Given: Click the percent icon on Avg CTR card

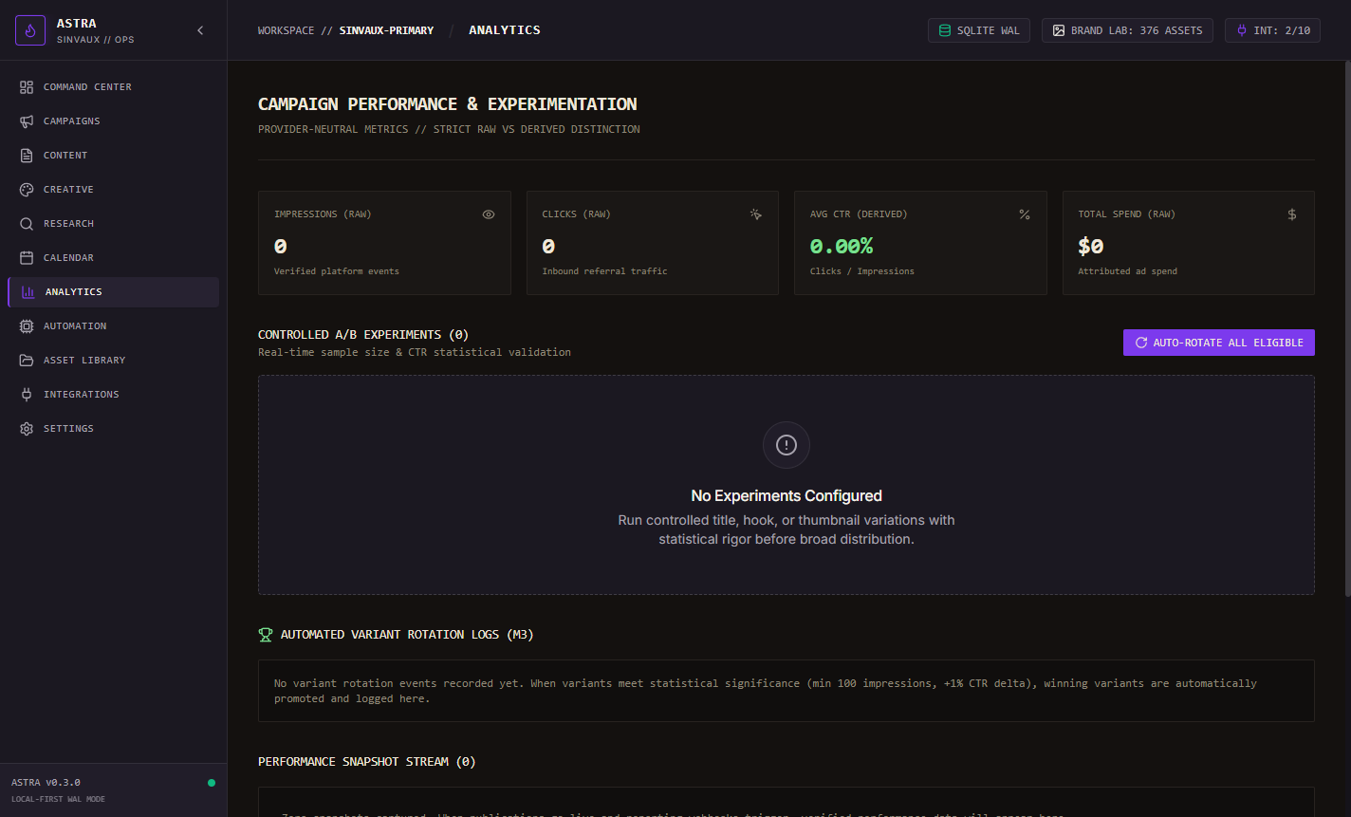Looking at the screenshot, I should [x=1024, y=214].
